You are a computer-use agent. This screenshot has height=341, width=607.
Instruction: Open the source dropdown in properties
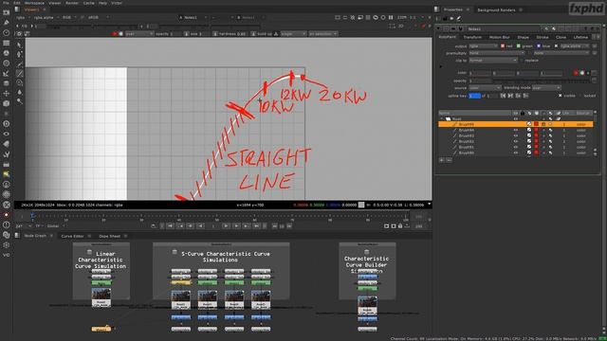(x=485, y=88)
